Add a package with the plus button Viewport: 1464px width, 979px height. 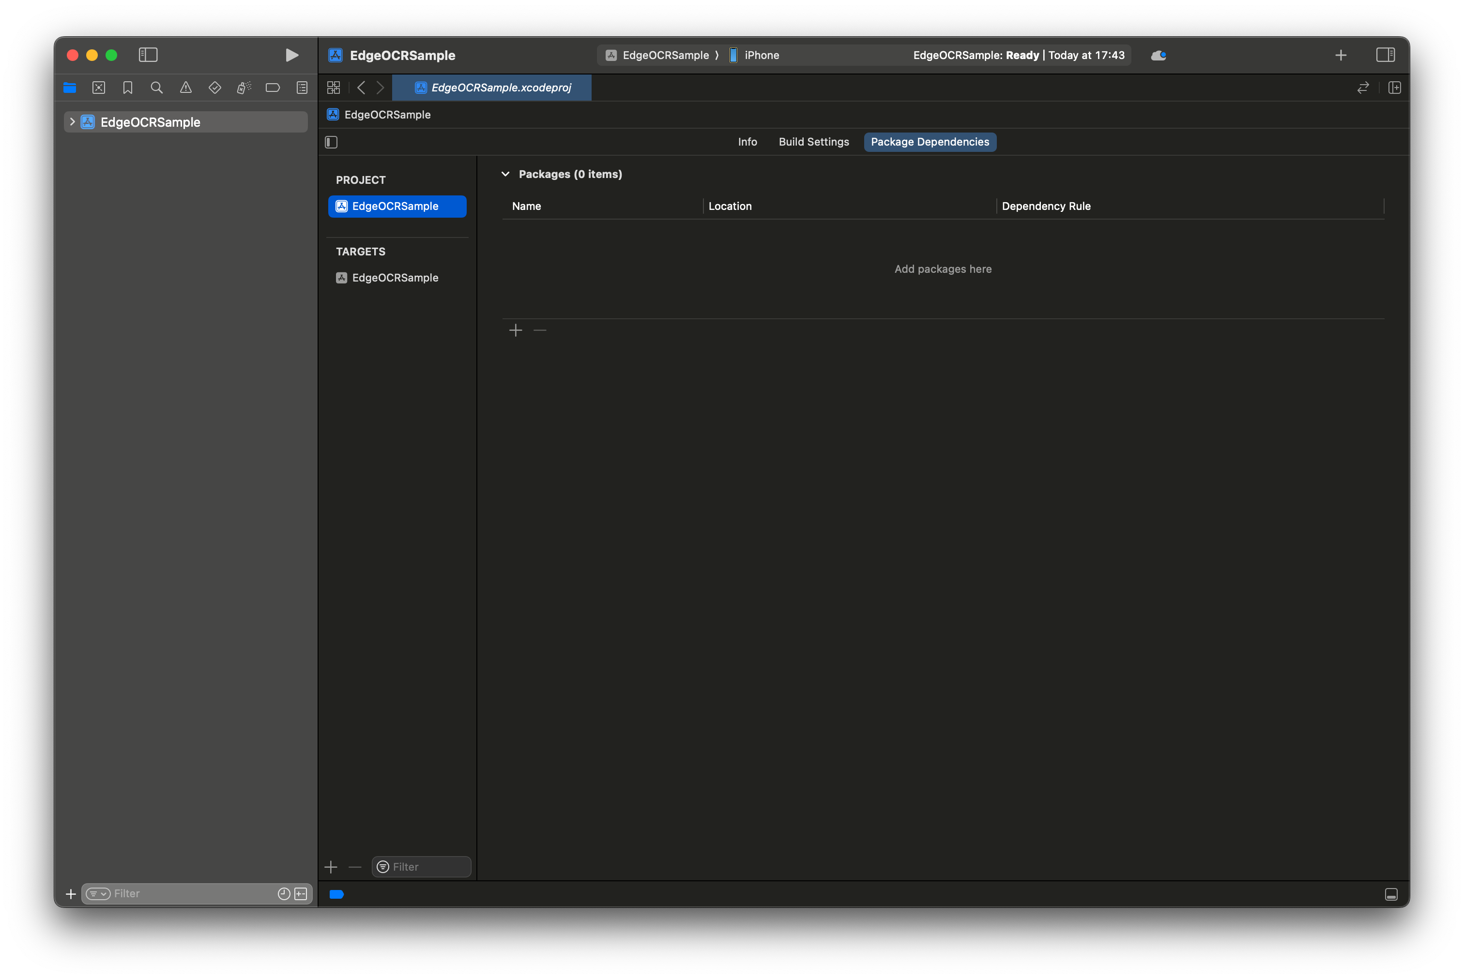coord(516,330)
